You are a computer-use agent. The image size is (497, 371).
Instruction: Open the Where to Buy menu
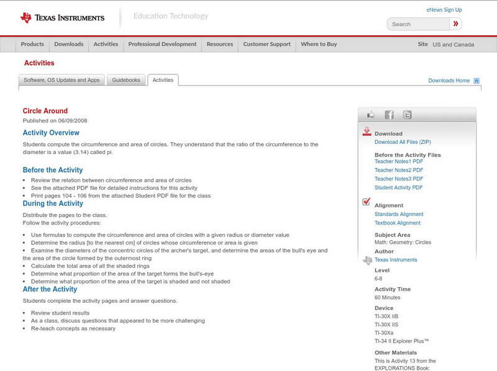(x=319, y=44)
